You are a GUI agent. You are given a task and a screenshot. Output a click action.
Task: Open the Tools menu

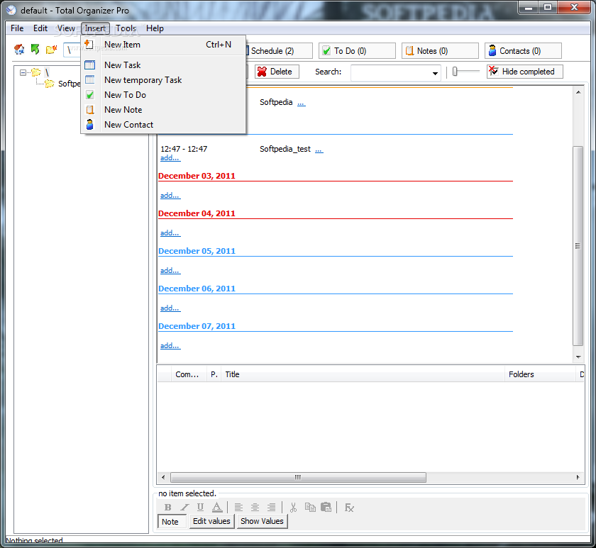[126, 28]
